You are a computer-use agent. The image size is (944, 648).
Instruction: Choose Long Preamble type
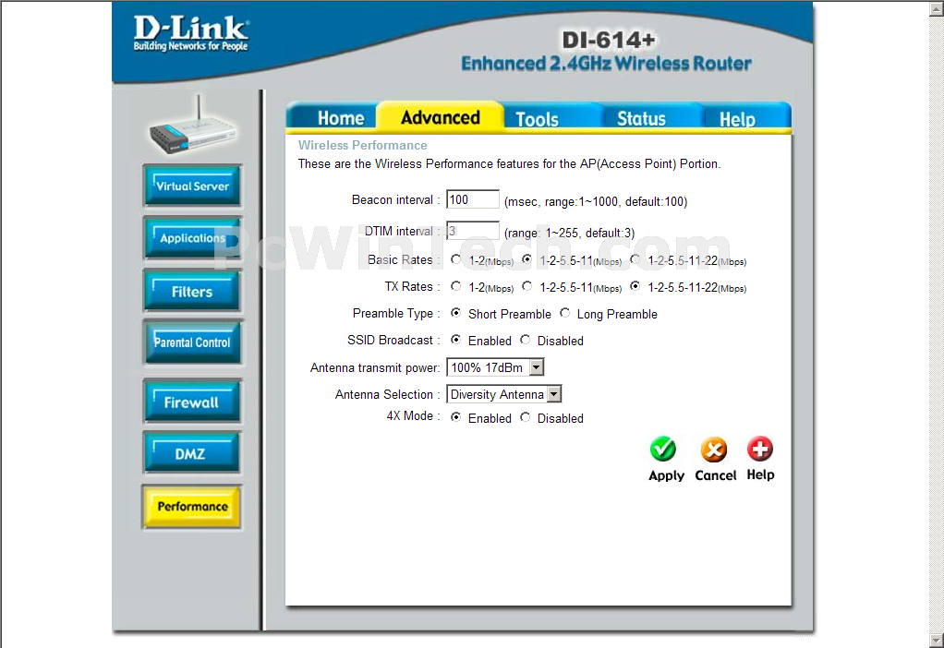pyautogui.click(x=564, y=313)
